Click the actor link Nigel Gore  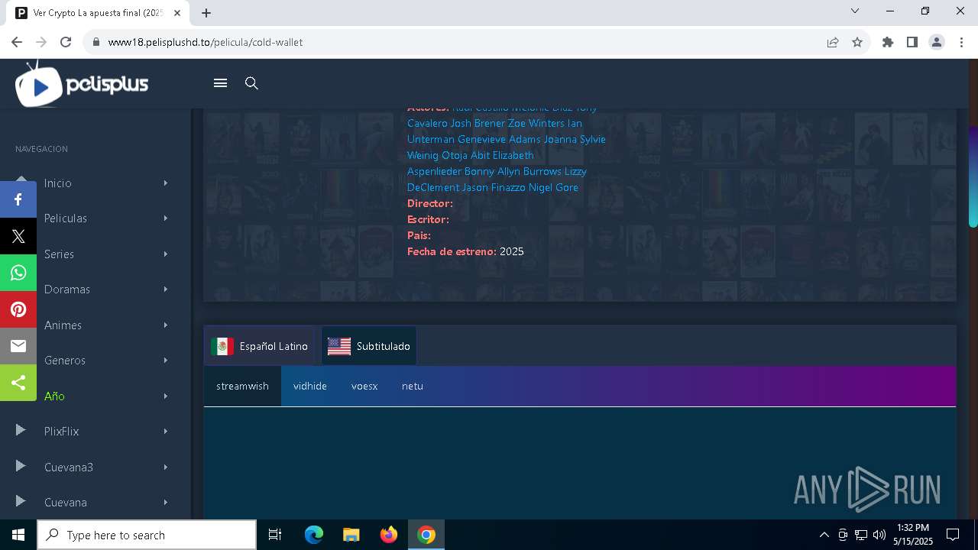point(553,187)
